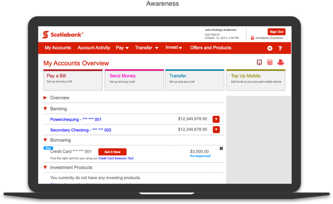Open Secondary Checking account link
This screenshot has height=204, width=333.
click(81, 130)
